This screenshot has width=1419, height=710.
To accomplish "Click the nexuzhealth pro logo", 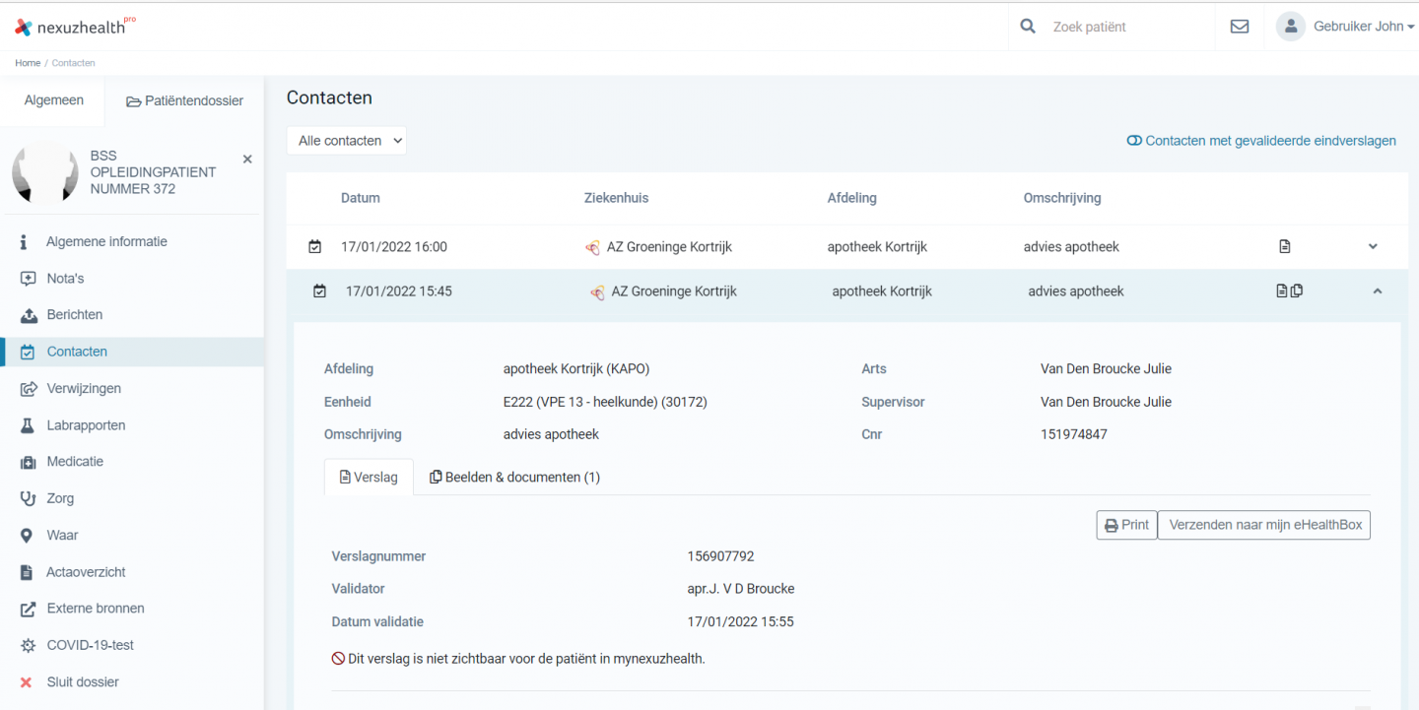I will coord(76,27).
